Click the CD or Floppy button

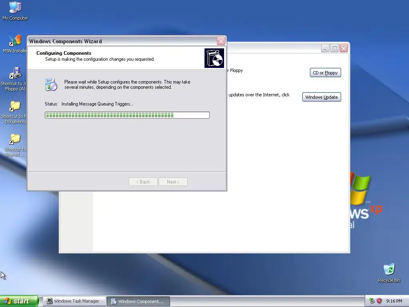(325, 73)
